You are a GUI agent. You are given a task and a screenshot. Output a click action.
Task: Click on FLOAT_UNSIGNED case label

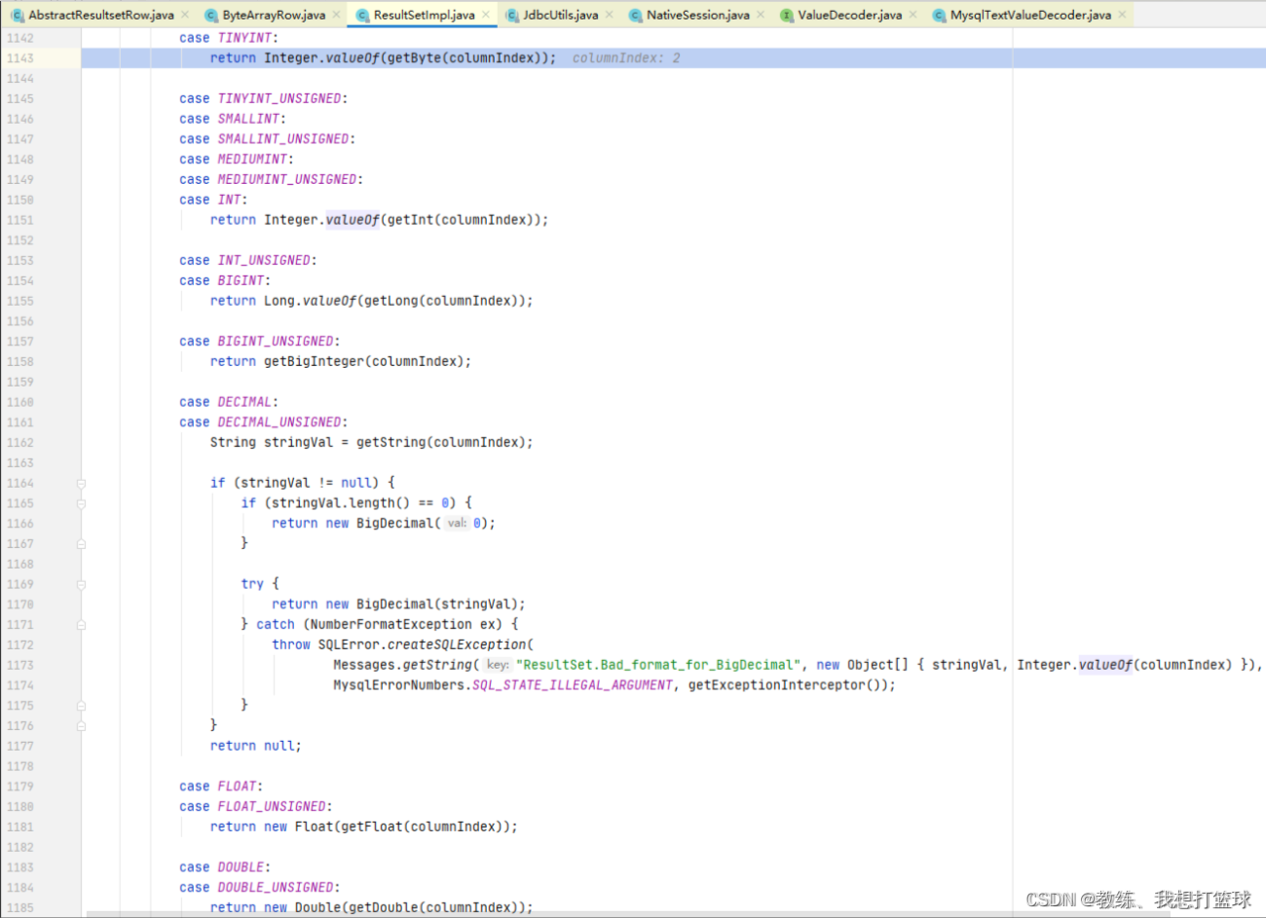tap(272, 806)
